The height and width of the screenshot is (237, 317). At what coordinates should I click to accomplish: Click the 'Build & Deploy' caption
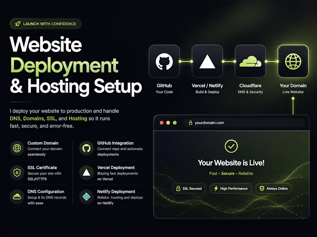point(207,92)
